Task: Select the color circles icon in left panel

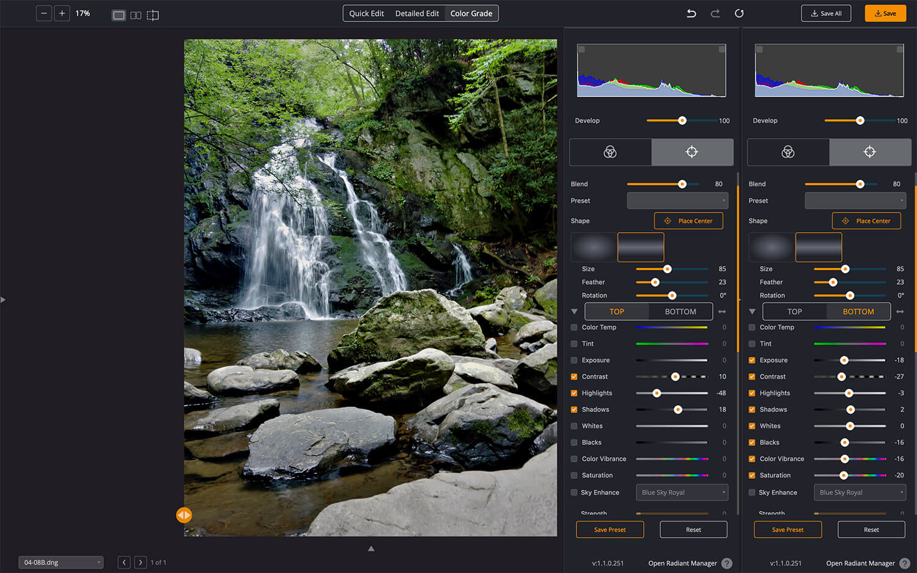Action: tap(610, 152)
